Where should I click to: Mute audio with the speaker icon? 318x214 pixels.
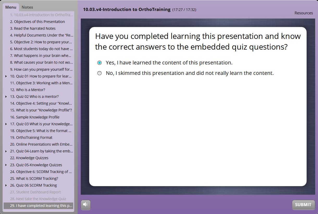tap(86, 205)
